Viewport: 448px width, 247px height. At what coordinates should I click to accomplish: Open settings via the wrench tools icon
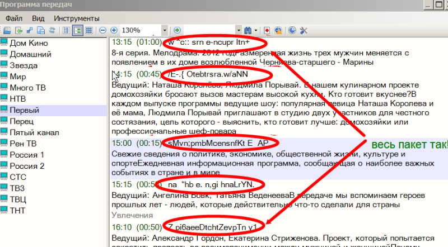[304, 30]
